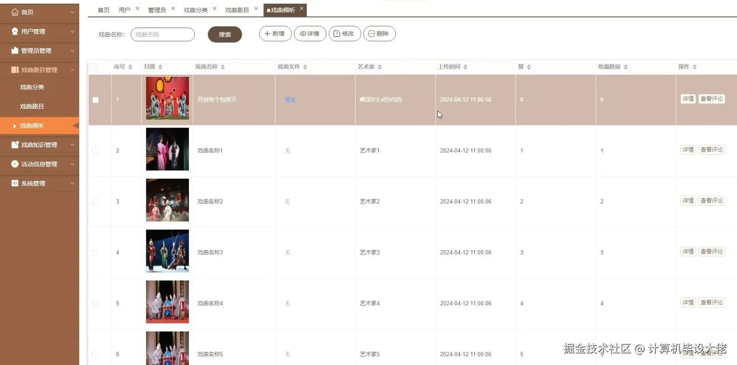Screen dimensions: 737x365
Task: Select 戏曲倾听 in the sidebar
Action: tap(39, 126)
